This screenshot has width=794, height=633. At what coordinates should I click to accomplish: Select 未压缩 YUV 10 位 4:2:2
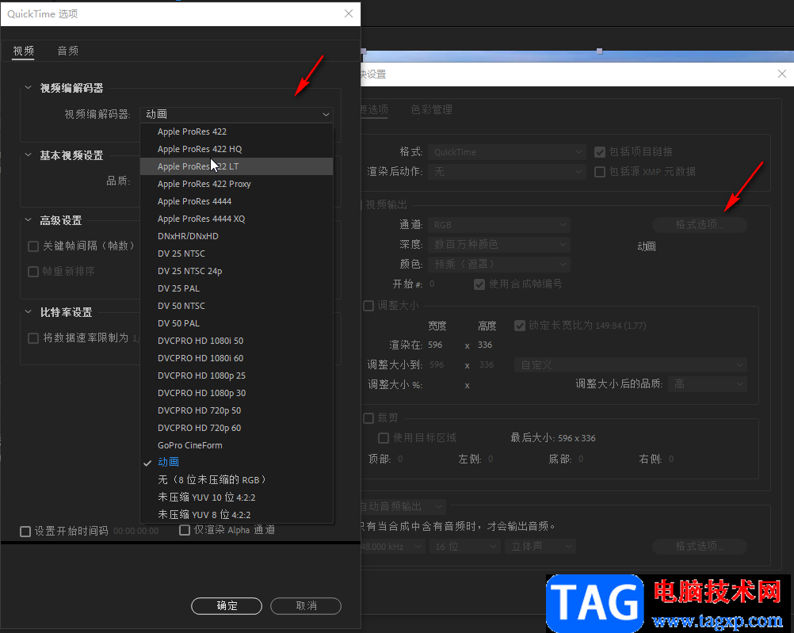click(236, 498)
